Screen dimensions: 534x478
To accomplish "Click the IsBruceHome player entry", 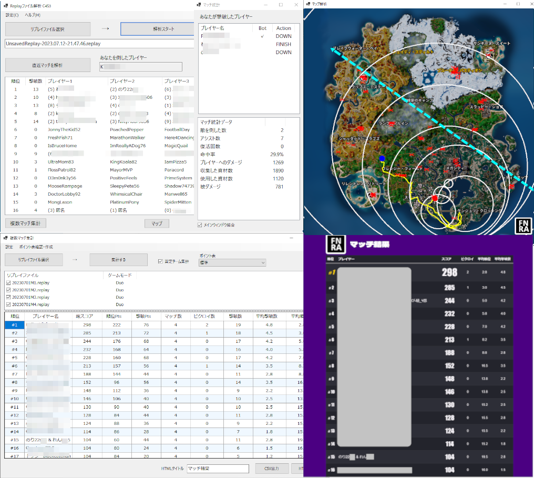I will 63,146.
